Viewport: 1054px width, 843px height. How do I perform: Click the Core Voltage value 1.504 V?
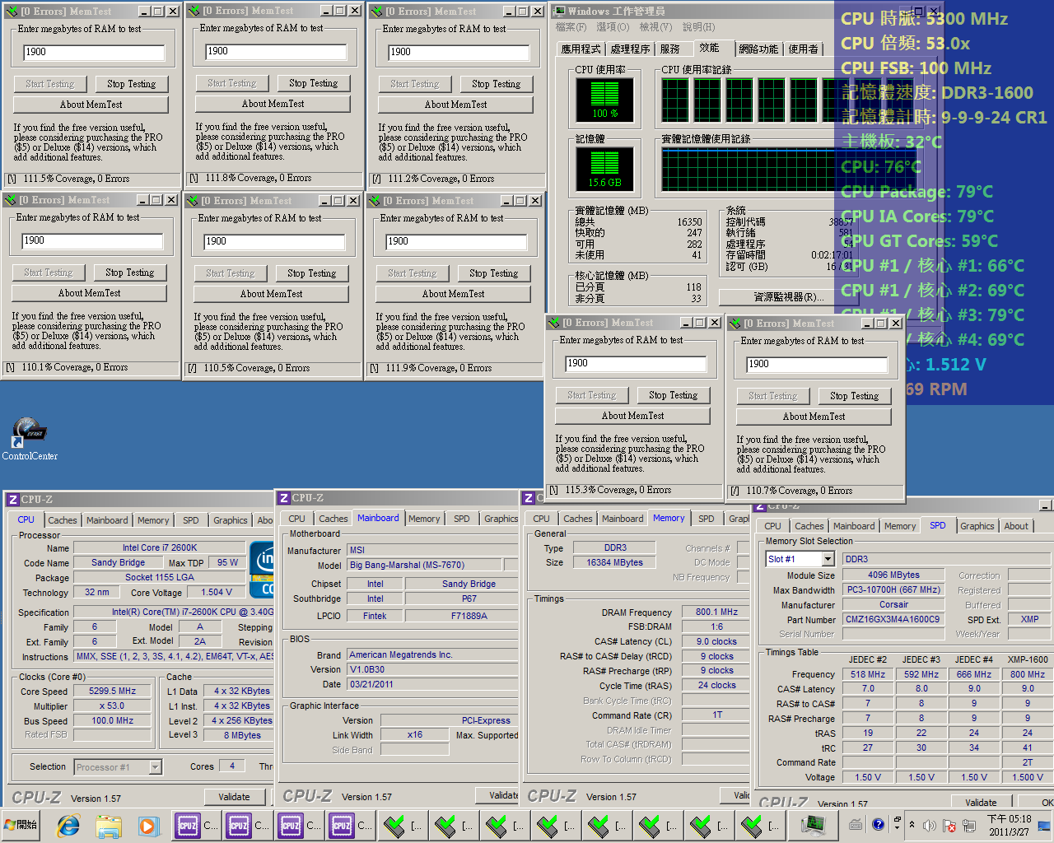[x=217, y=592]
